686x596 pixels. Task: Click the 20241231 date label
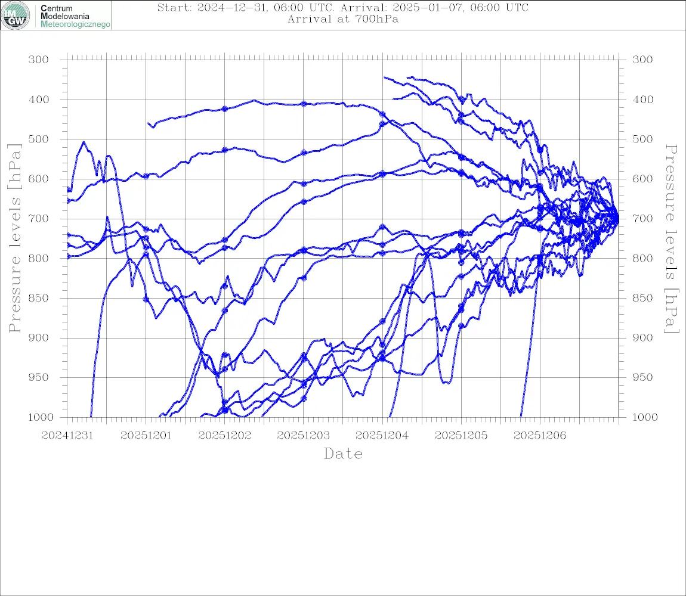(x=67, y=436)
